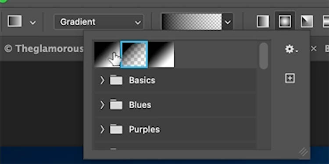Choose the Angle Gradient style icon

coord(307,21)
